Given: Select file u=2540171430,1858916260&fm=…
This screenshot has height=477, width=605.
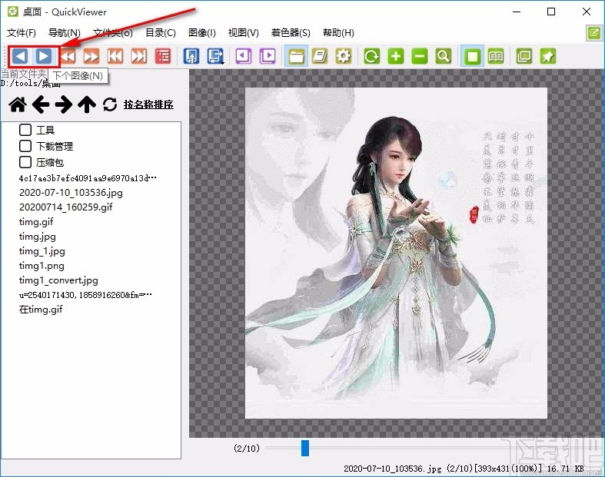Looking at the screenshot, I should (x=85, y=295).
